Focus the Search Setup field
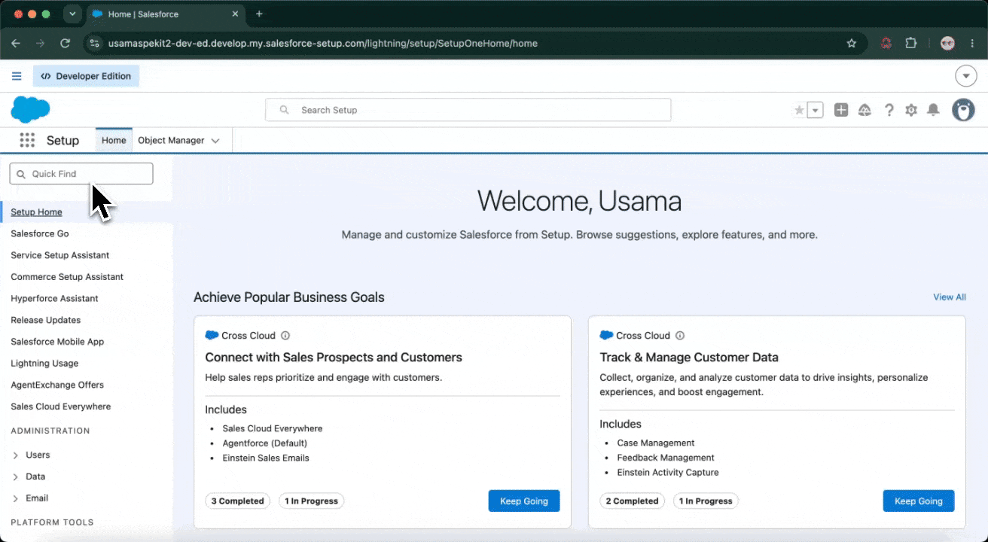The height and width of the screenshot is (542, 988). pyautogui.click(x=468, y=110)
